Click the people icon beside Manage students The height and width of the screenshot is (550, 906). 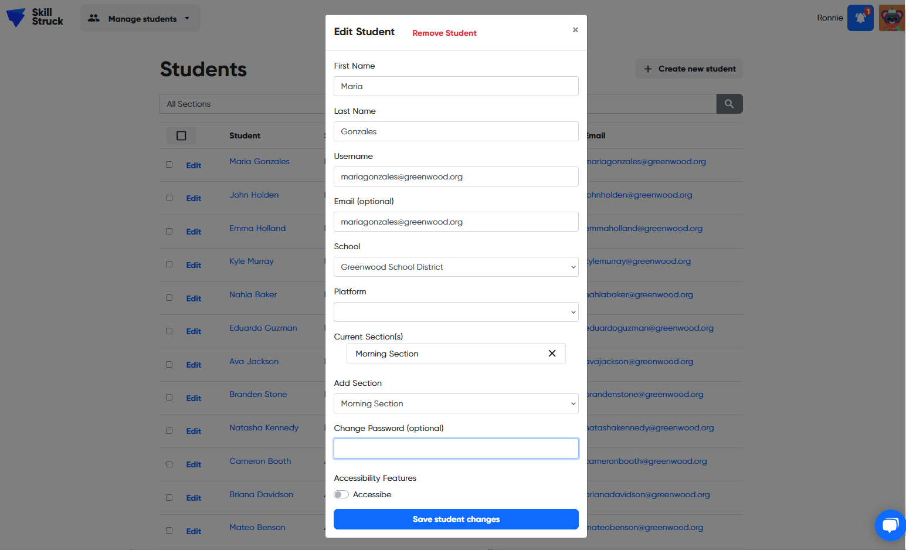pos(93,18)
